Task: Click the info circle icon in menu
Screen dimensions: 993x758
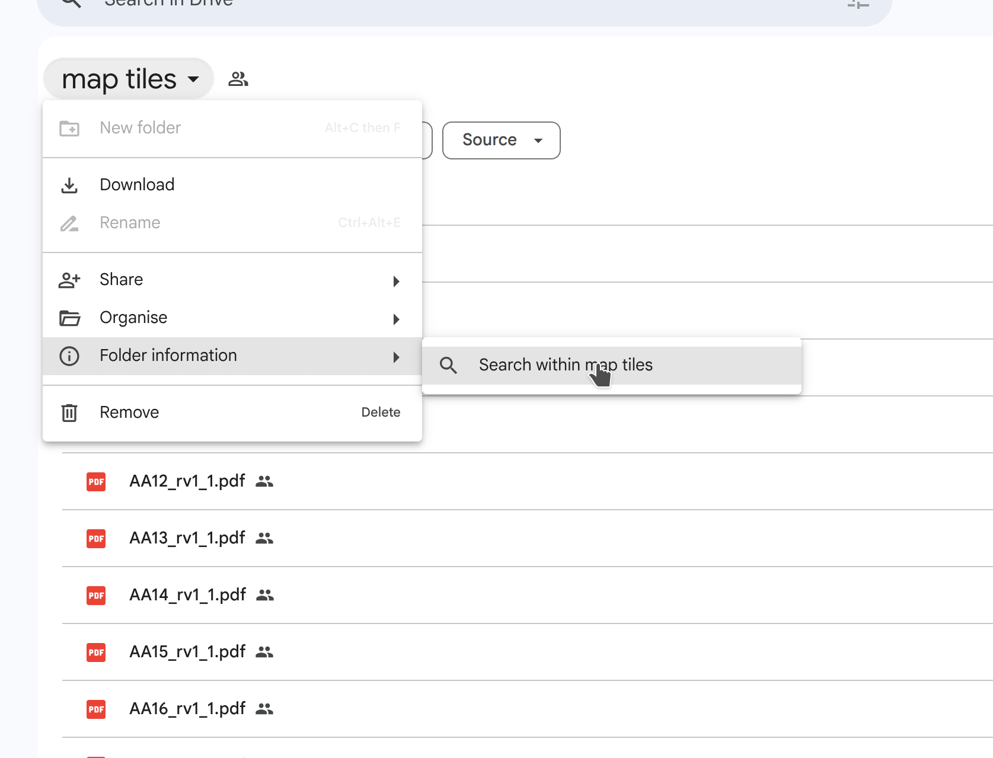Action: (x=69, y=356)
